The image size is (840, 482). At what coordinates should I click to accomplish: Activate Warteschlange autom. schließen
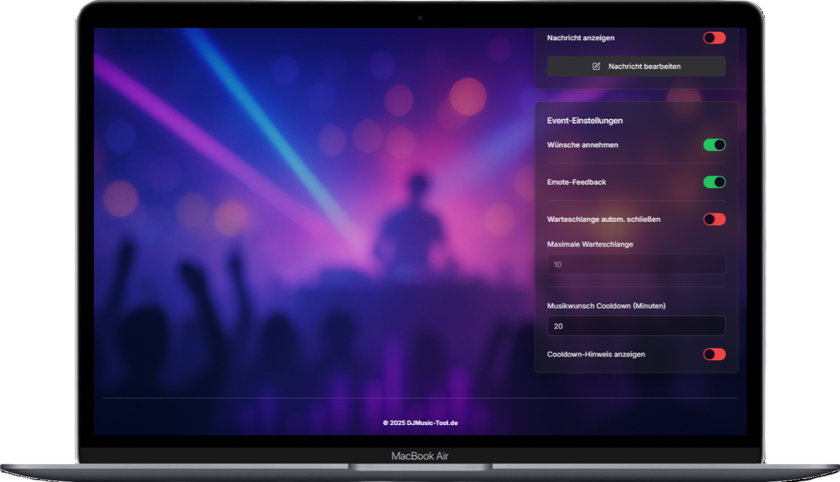(x=713, y=219)
